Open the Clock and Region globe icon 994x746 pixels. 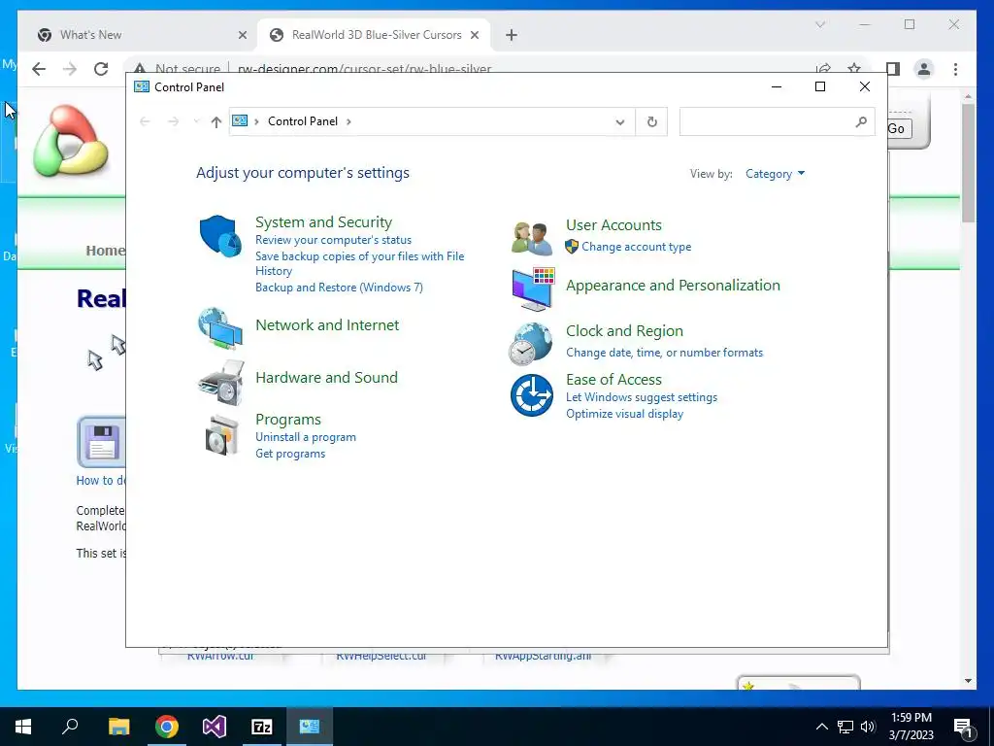pyautogui.click(x=531, y=344)
